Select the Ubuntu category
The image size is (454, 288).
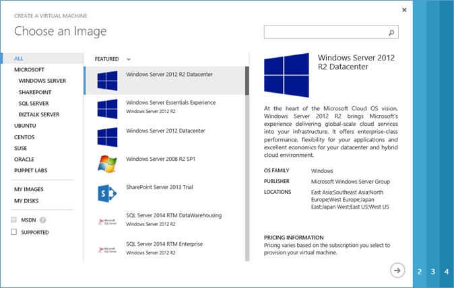pos(25,126)
